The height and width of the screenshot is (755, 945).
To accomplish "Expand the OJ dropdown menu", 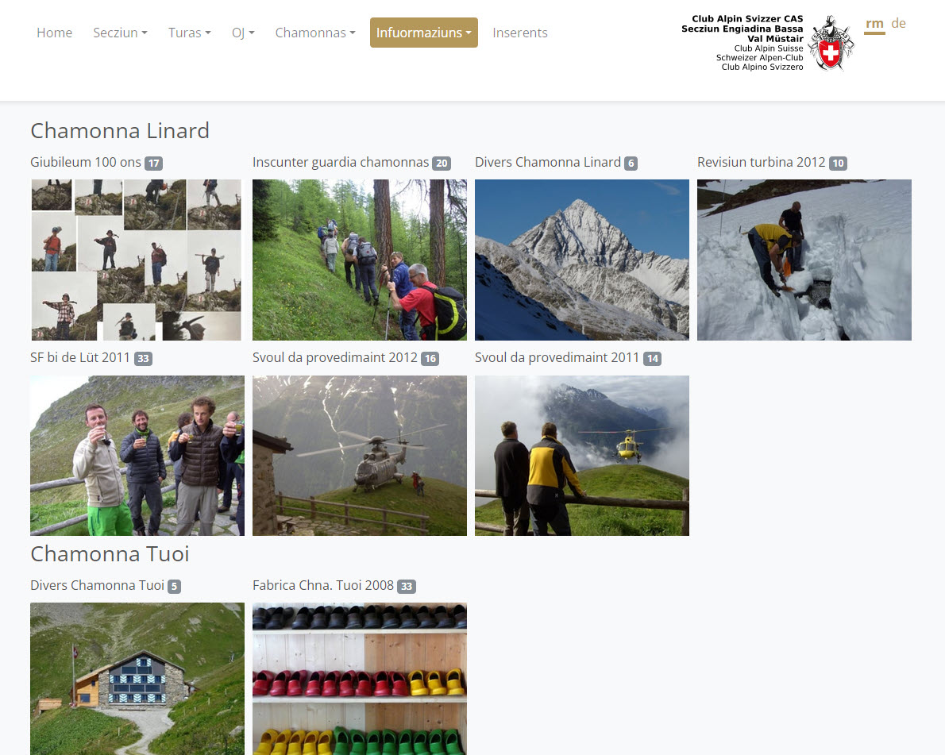I will pos(243,33).
